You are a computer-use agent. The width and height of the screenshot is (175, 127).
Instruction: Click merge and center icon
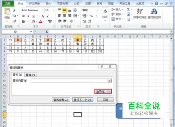[75, 15]
